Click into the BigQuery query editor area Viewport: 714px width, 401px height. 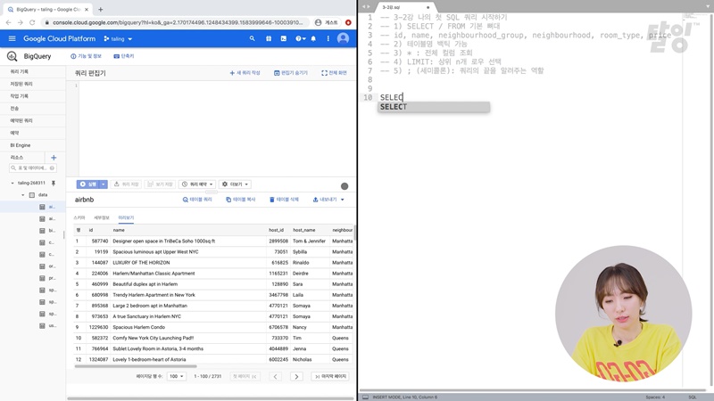tap(217, 128)
